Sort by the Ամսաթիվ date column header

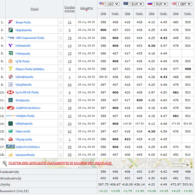[86, 7]
